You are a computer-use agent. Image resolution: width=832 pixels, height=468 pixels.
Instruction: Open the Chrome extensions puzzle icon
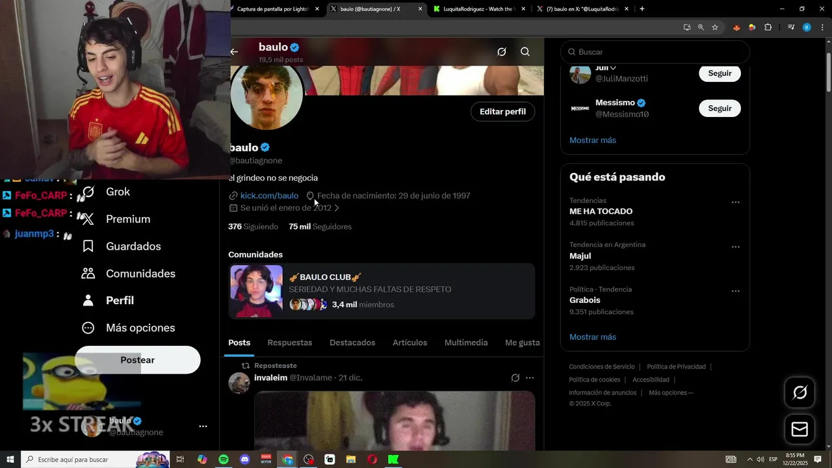pos(768,27)
